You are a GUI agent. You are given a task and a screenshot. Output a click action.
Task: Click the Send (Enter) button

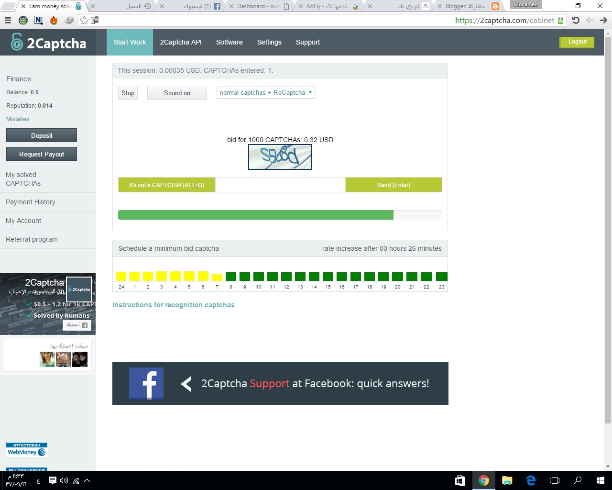pyautogui.click(x=393, y=185)
